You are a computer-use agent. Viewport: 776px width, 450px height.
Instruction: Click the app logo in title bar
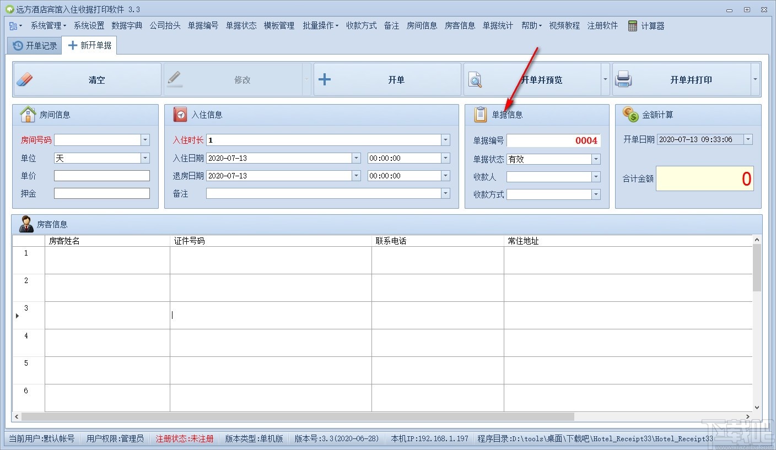tap(9, 9)
